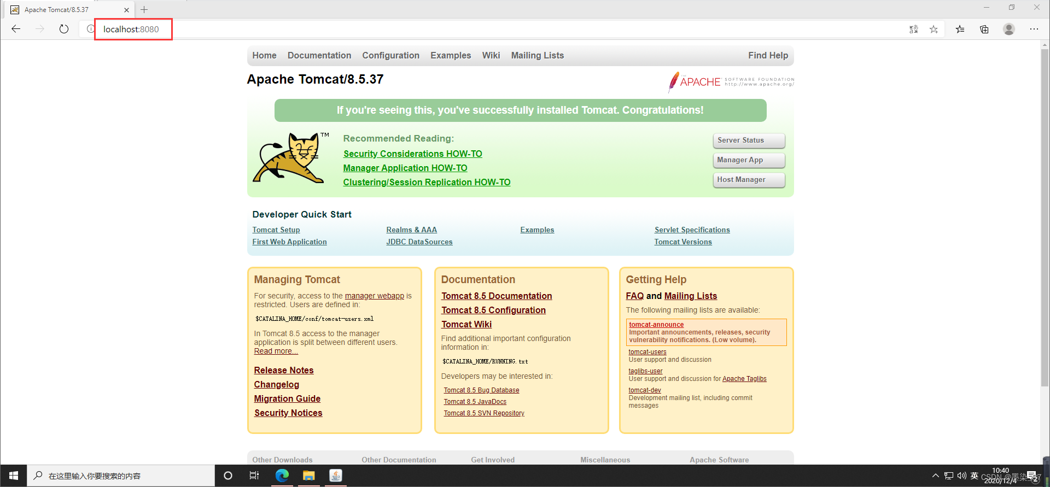Open Tomcat 8.5 SVN Repository link
Image resolution: width=1050 pixels, height=487 pixels.
click(x=484, y=413)
